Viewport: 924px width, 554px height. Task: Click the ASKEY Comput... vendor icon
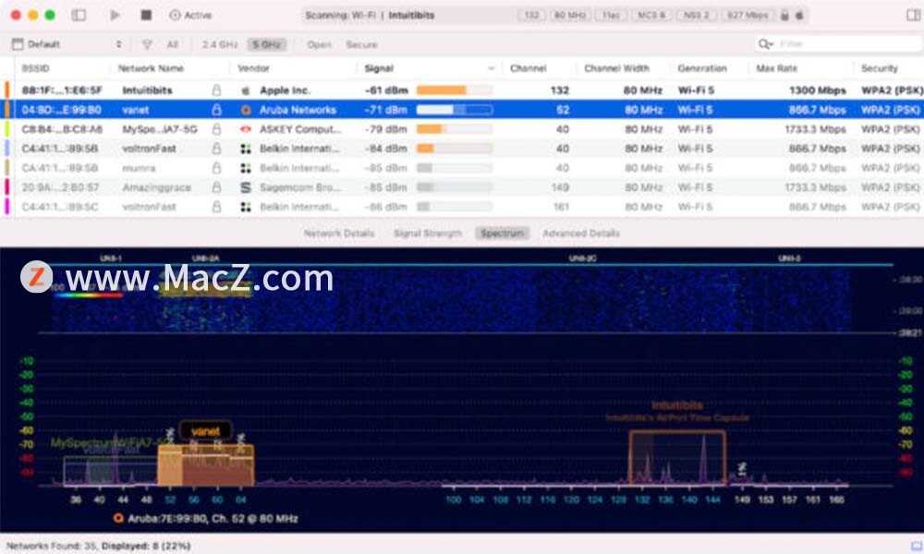coord(246,129)
